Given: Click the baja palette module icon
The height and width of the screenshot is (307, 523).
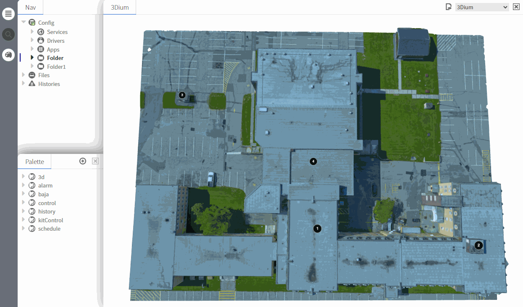Looking at the screenshot, I should point(32,194).
